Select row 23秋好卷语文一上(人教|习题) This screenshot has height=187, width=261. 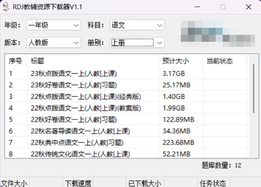pos(127,85)
